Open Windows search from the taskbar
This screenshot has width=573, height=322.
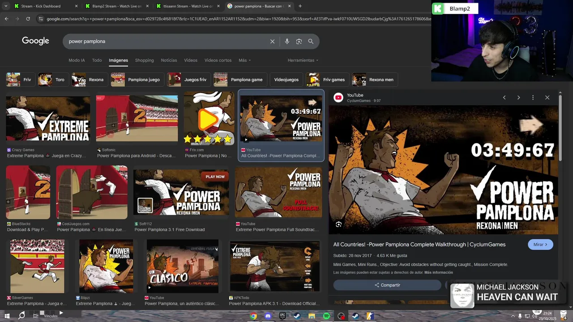[x=21, y=316]
